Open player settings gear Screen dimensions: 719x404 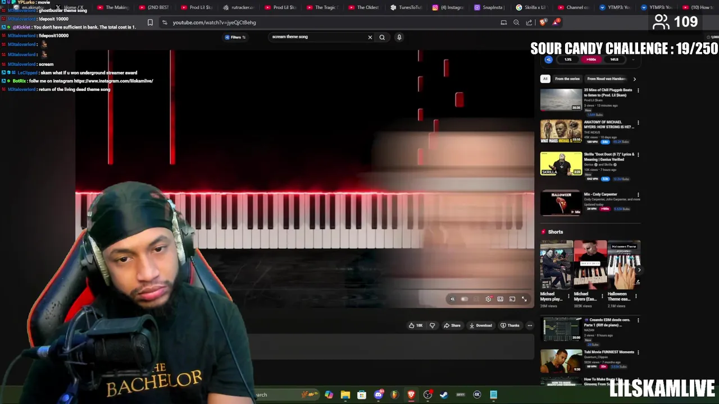click(488, 299)
